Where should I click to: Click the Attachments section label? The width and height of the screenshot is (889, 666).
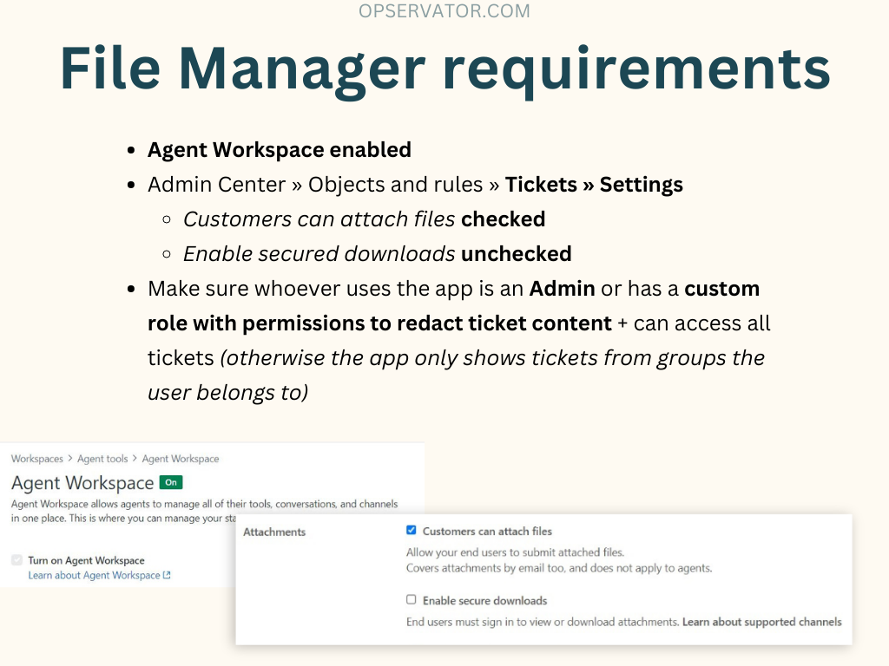point(274,532)
